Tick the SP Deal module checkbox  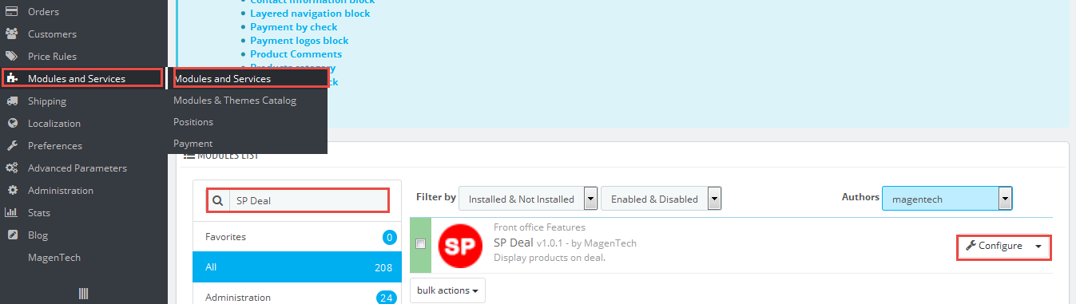pos(421,243)
